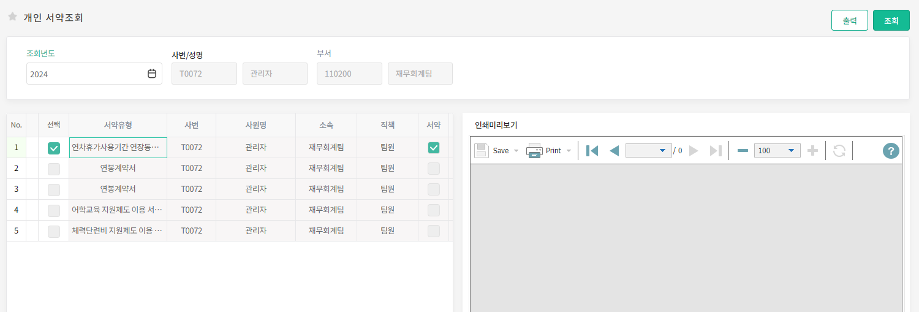This screenshot has width=919, height=312.
Task: Sort by the 서약유형 column header
Action: pyautogui.click(x=118, y=125)
